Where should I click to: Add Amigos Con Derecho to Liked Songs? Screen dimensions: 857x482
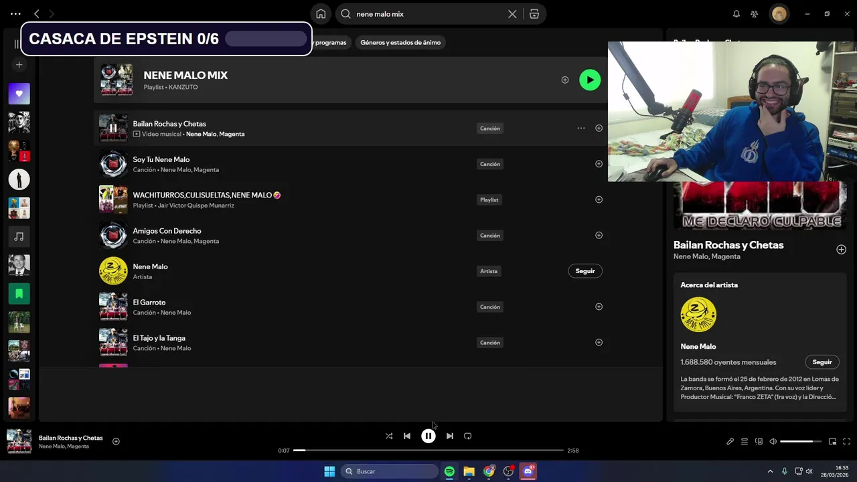tap(599, 235)
